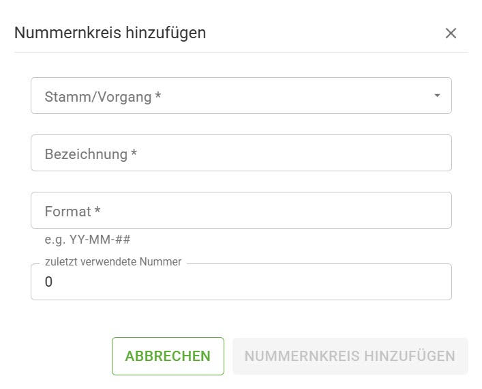The image size is (482, 389).
Task: Click the Stamm/Vorgang placeholder label text
Action: click(97, 97)
